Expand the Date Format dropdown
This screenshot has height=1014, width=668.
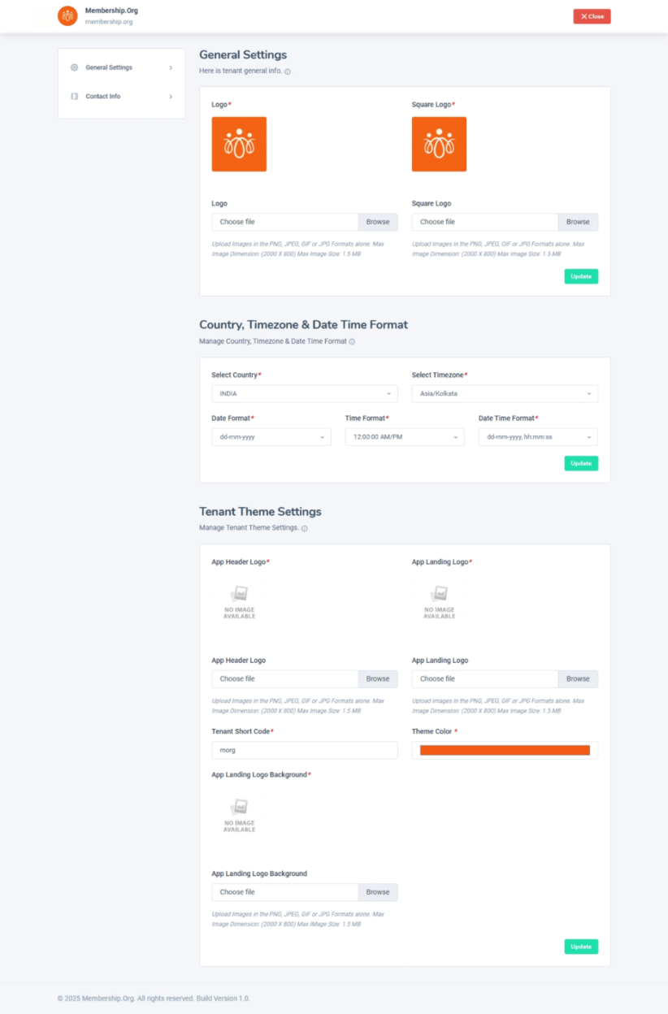click(271, 437)
